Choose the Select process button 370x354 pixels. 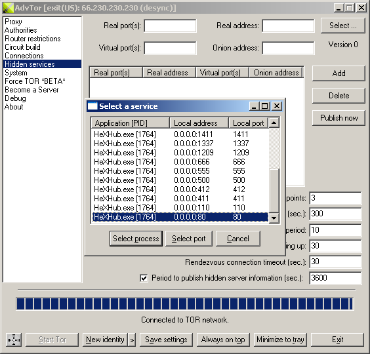point(136,239)
